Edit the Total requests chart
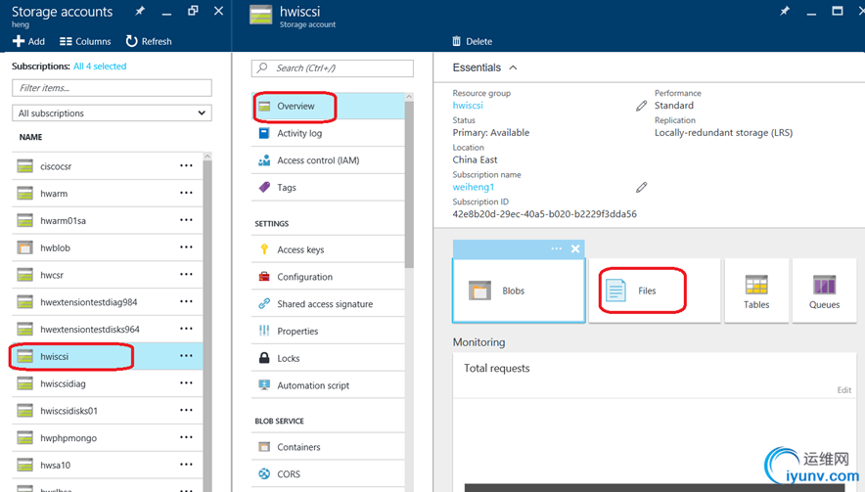This screenshot has width=865, height=492. pyautogui.click(x=844, y=390)
